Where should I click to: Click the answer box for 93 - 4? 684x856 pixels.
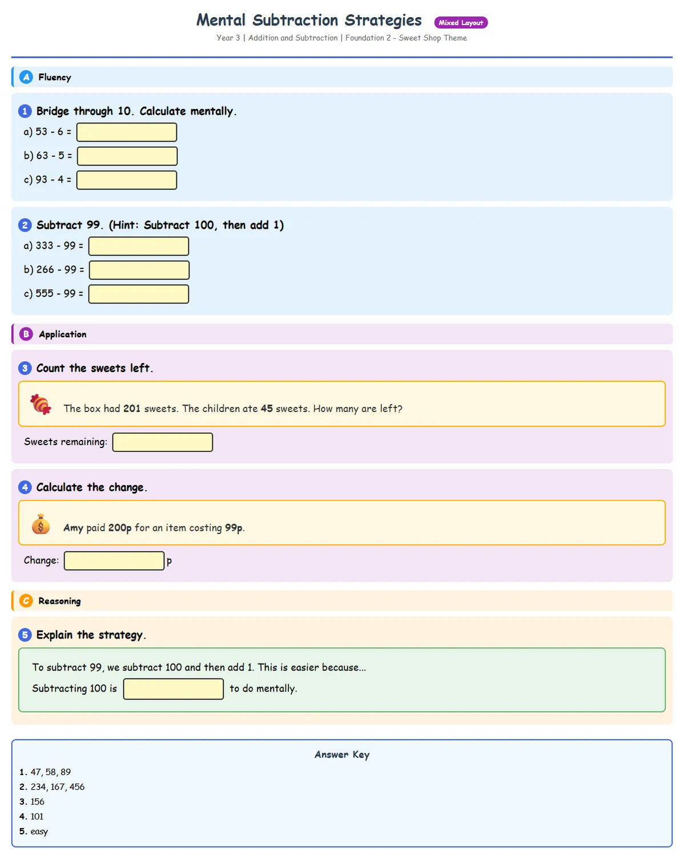(x=127, y=180)
